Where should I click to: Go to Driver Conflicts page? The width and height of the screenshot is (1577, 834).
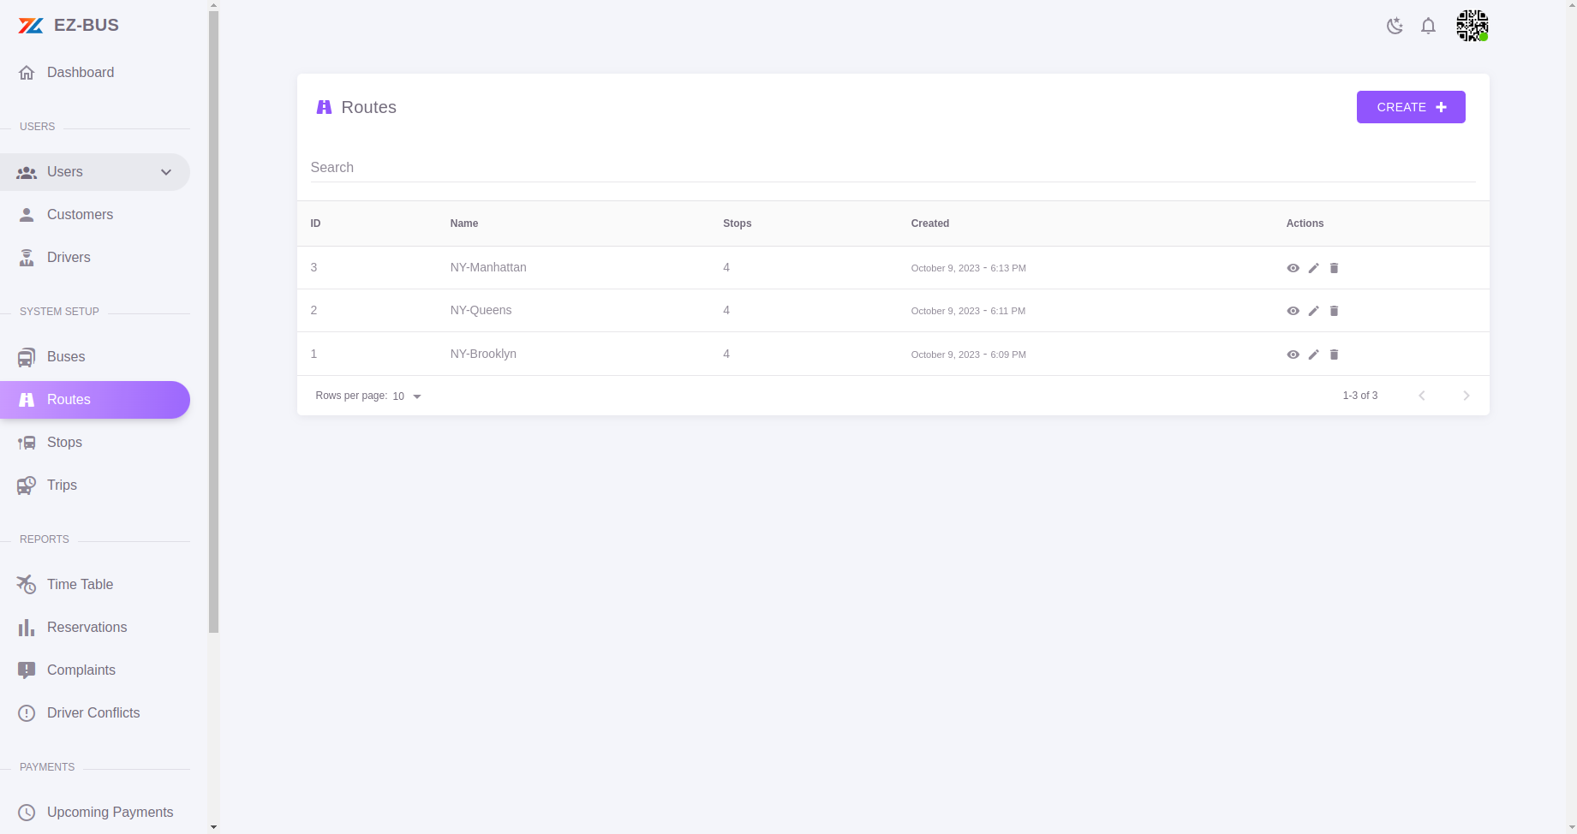point(94,712)
